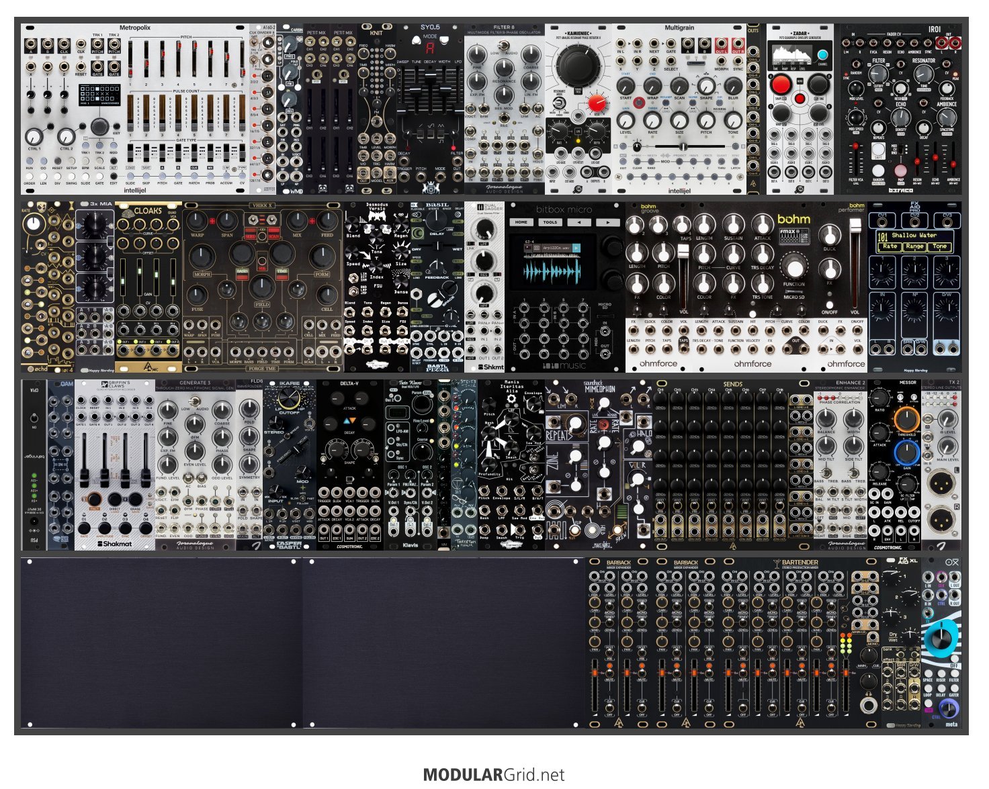The height and width of the screenshot is (789, 989).
Task: Click the stage 4 PITCH slider on Metropolix
Action: click(x=178, y=60)
